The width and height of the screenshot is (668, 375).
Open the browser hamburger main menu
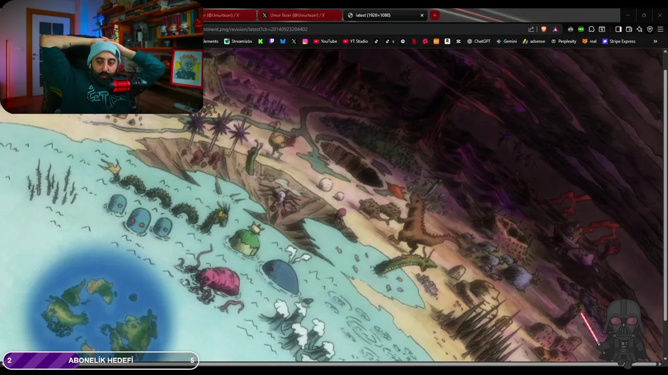click(660, 29)
